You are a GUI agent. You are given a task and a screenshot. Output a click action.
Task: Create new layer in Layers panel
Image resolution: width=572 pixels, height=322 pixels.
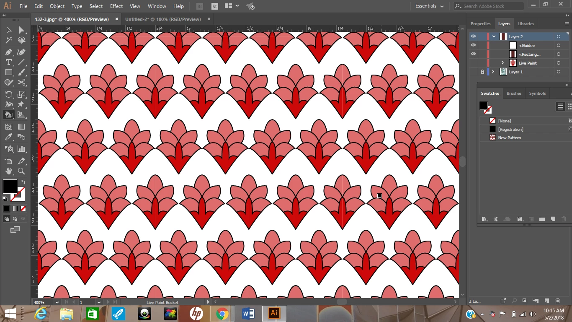click(x=546, y=301)
